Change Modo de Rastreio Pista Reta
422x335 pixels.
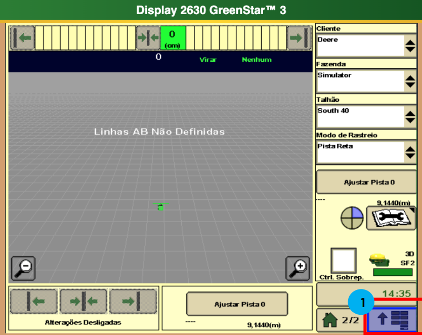[x=410, y=153]
